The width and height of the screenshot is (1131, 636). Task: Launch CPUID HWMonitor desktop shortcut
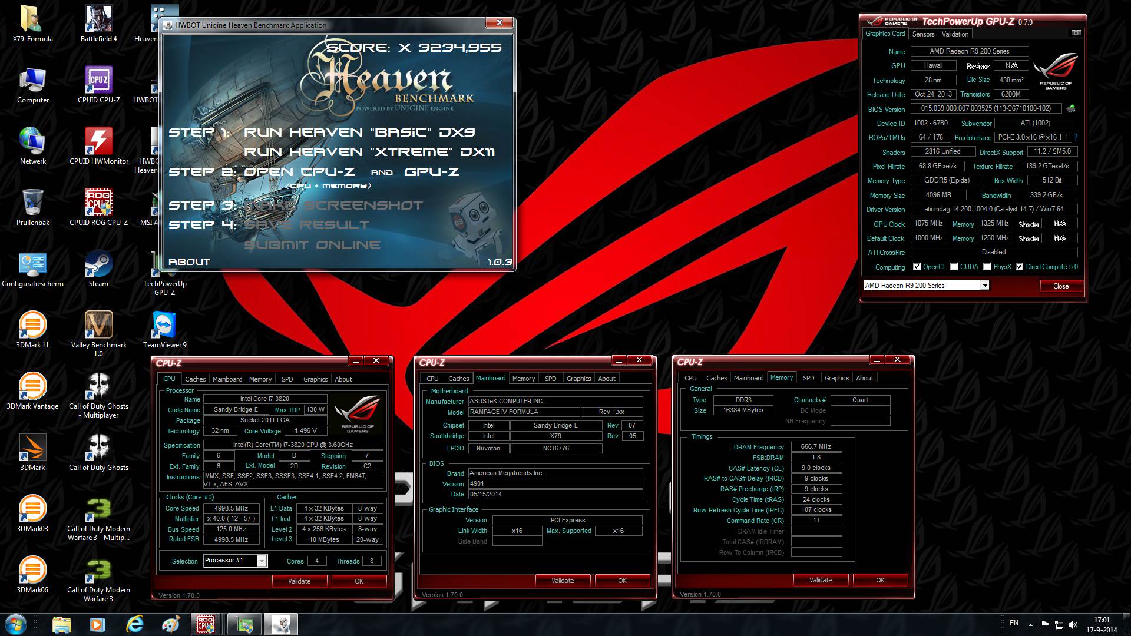[98, 147]
